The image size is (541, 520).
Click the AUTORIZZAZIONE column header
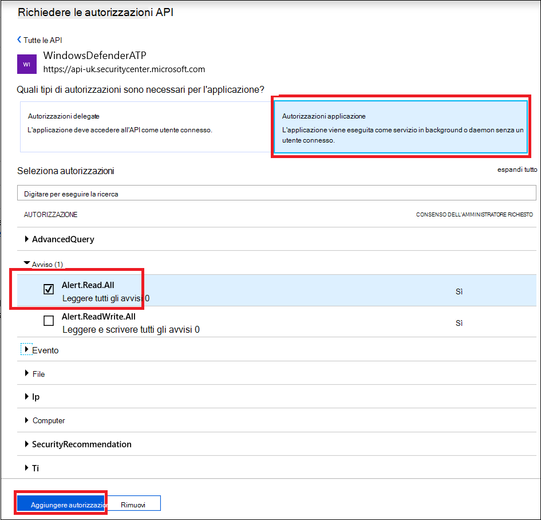pos(51,215)
